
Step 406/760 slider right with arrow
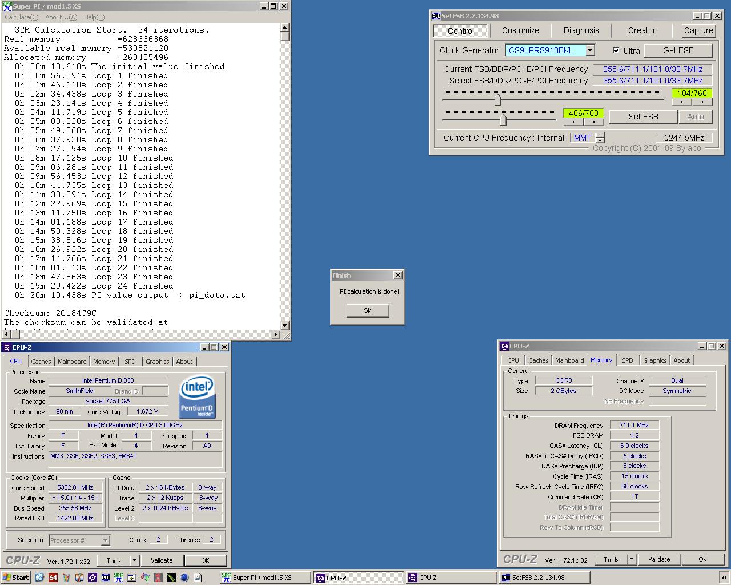pyautogui.click(x=593, y=122)
